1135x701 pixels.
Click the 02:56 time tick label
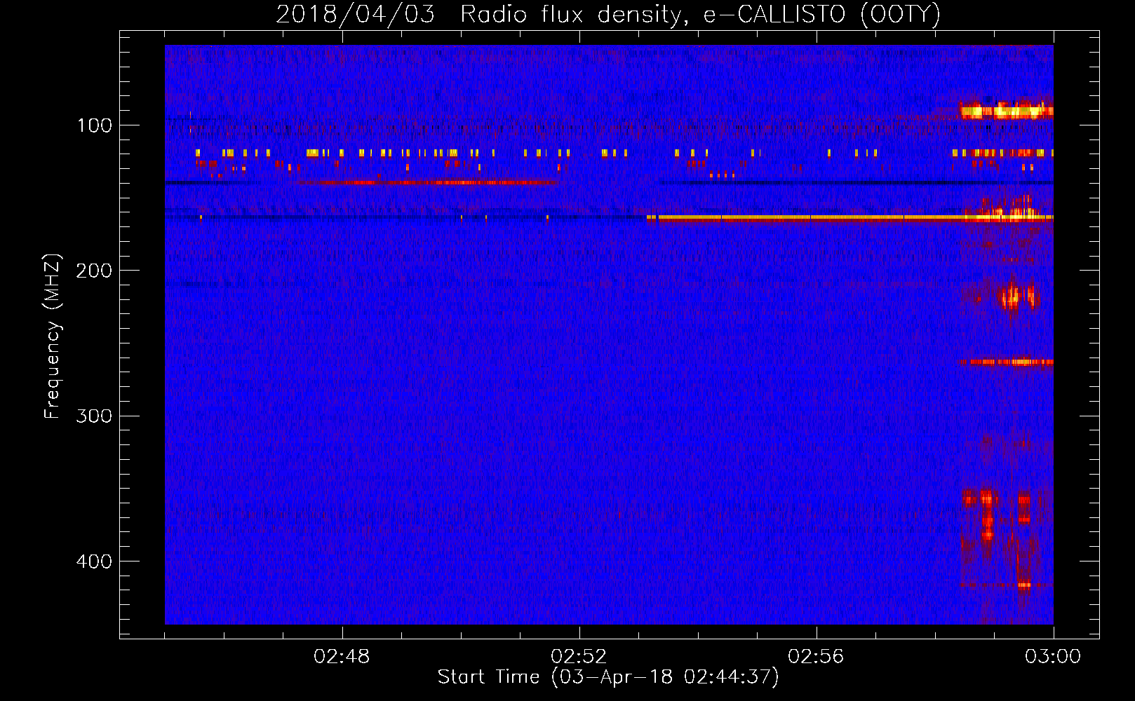[816, 657]
